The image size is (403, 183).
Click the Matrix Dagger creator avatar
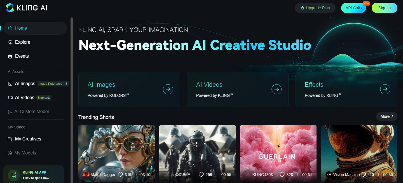pos(86,175)
